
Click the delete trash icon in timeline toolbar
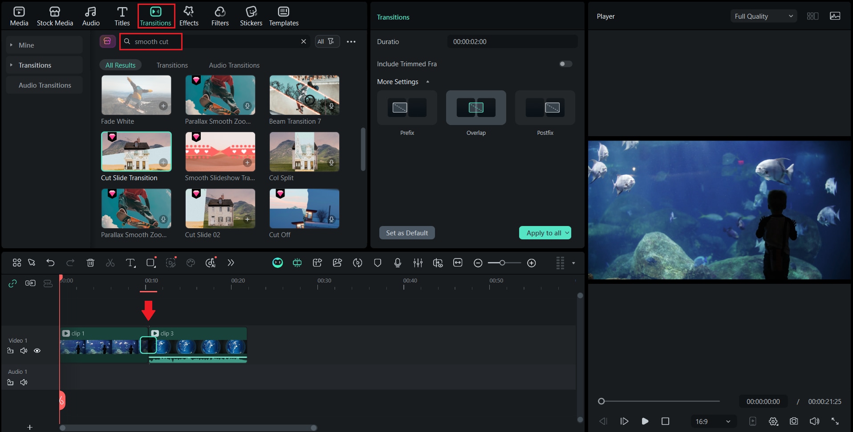pyautogui.click(x=90, y=263)
